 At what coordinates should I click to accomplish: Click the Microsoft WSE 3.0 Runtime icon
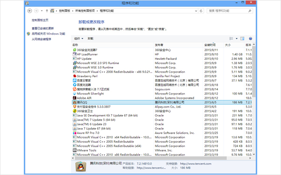coord(75,67)
